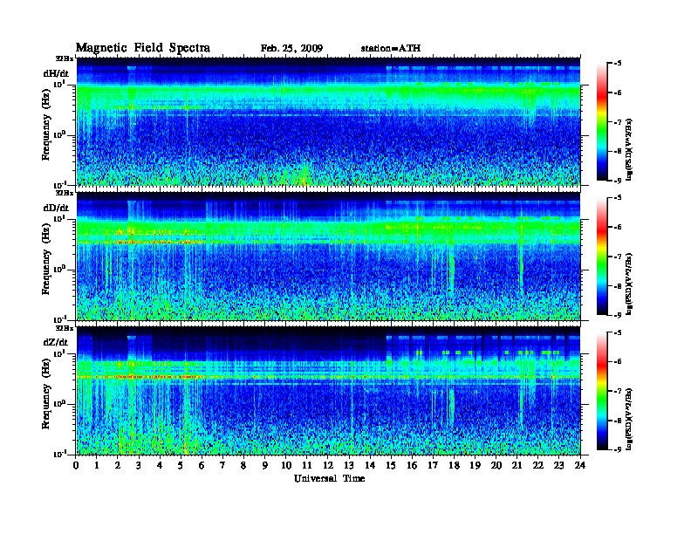Click hour tick label "6" on time axis

202,465
